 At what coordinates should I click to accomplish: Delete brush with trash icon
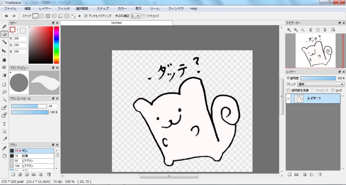49,175
